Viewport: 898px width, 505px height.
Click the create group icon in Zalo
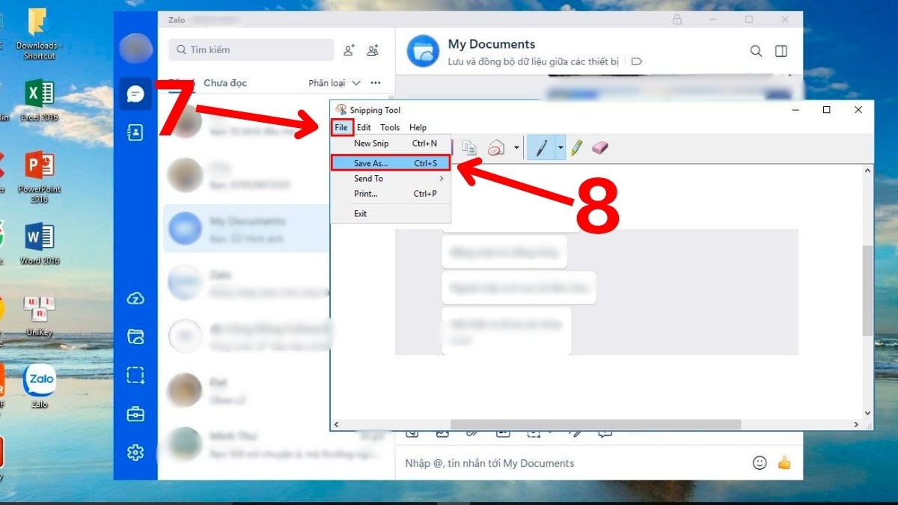(x=373, y=50)
